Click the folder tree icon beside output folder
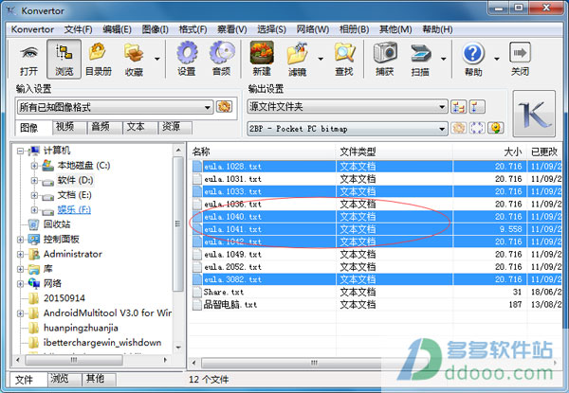 click(458, 107)
